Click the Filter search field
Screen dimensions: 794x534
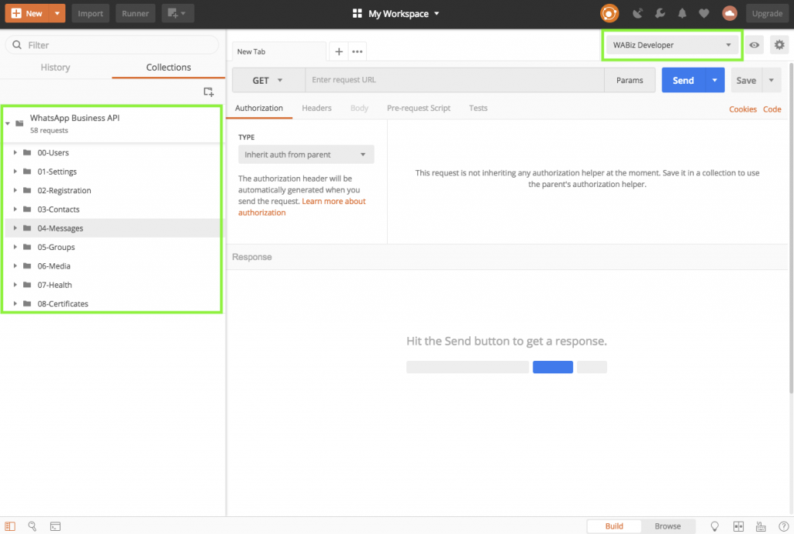[112, 45]
